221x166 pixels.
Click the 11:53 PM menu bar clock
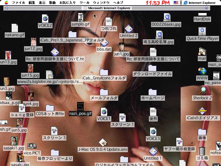[x=157, y=3]
